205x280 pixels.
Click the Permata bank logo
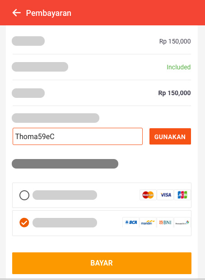[x=182, y=222]
